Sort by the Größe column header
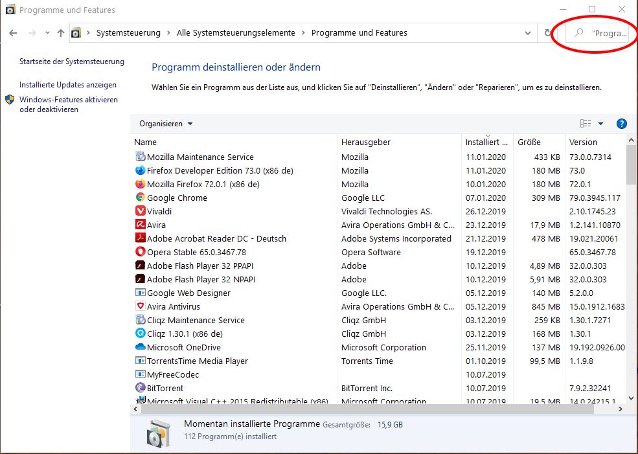 pos(529,142)
